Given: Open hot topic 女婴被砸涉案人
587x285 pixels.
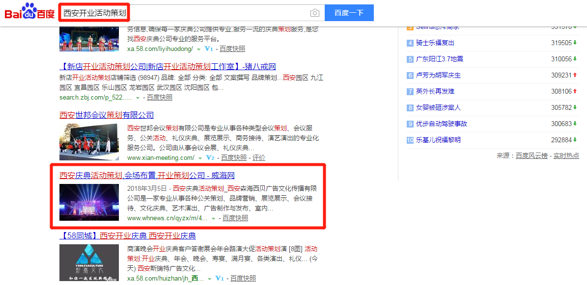Looking at the screenshot, I should (438, 108).
